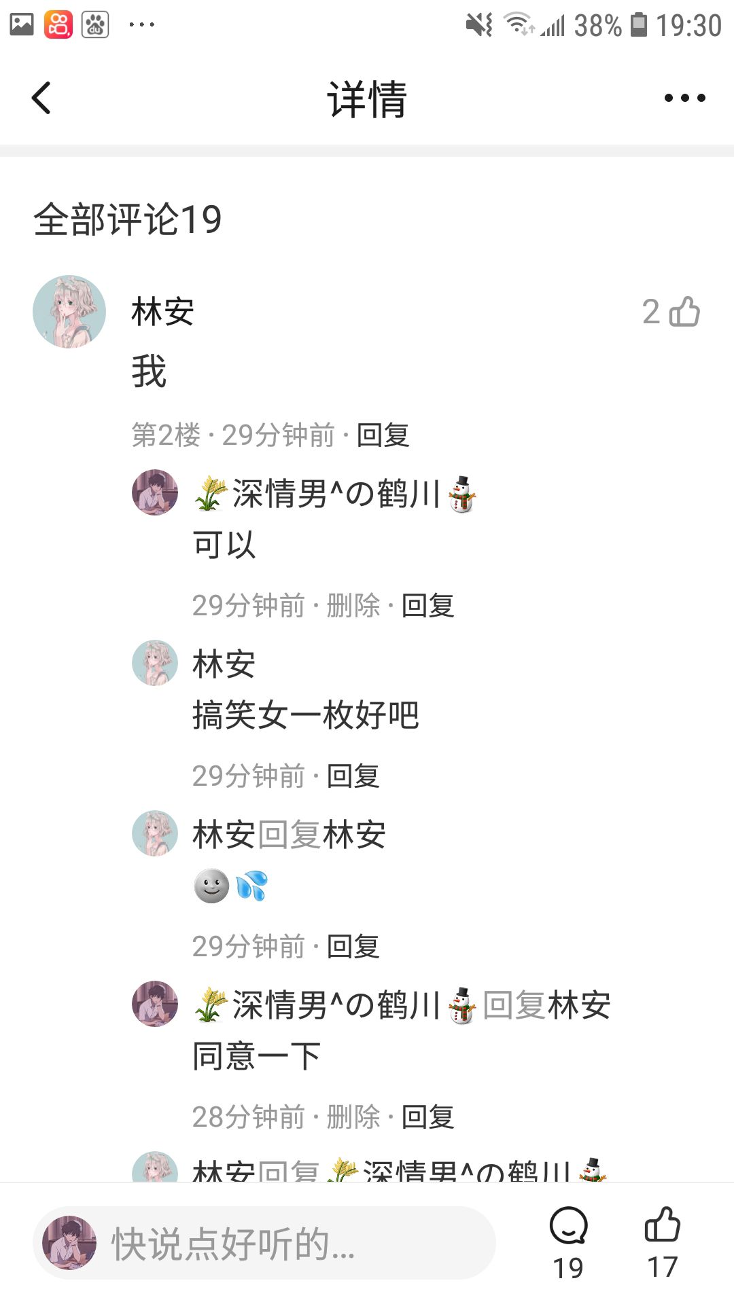Viewport: 734px width, 1304px height.
Task: Click 回复 under the 可以 reply
Action: (x=428, y=606)
